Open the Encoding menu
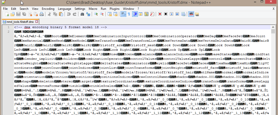Image resolution: width=278 pixels, height=115 pixels. pyautogui.click(x=48, y=9)
